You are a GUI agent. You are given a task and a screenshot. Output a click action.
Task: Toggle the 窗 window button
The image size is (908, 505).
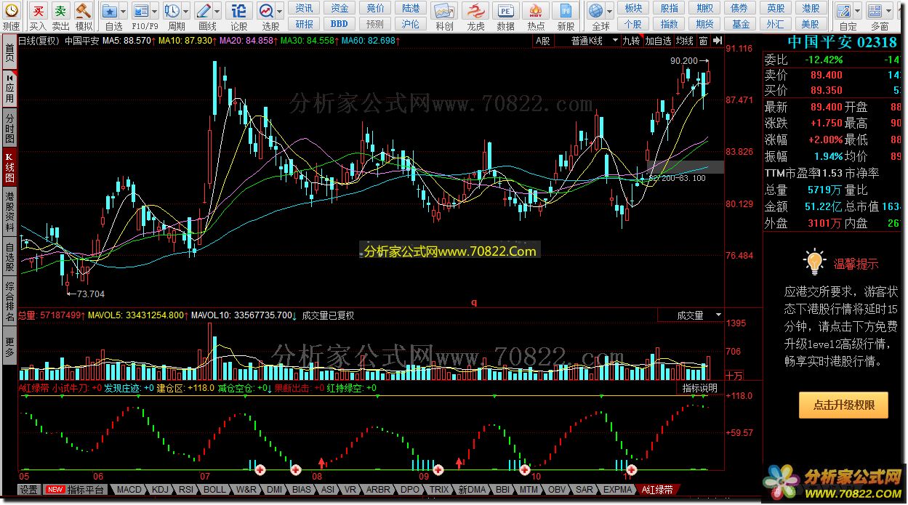pos(702,41)
